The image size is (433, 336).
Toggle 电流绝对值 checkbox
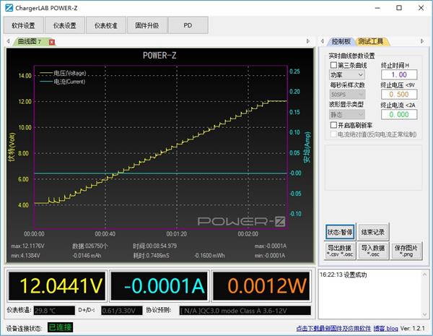pyautogui.click(x=333, y=134)
